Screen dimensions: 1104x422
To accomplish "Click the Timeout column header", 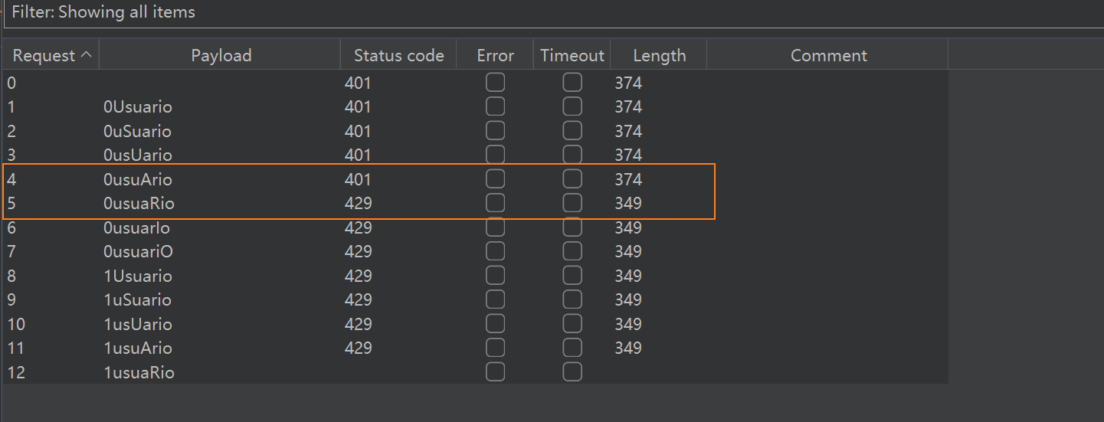I will (572, 56).
